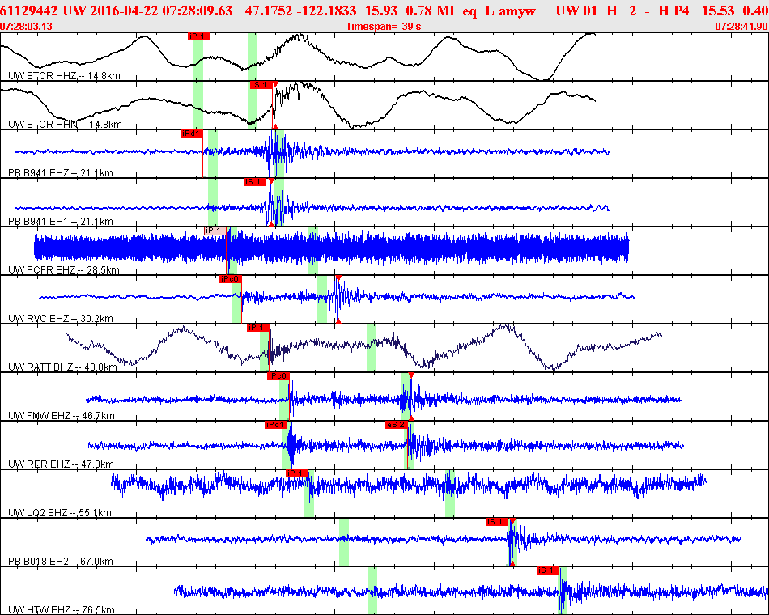The image size is (769, 615).
Task: Select channel label PB B018 EH2 -- 67.0km
Action: point(61,561)
